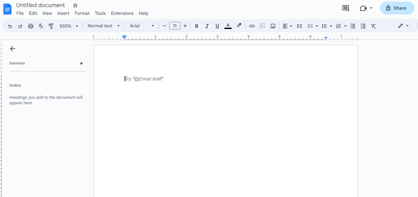Image resolution: width=418 pixels, height=197 pixels.
Task: Click the Summary label
Action: click(x=17, y=63)
